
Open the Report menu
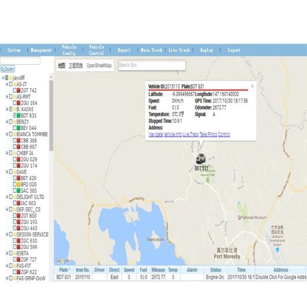(x=124, y=50)
